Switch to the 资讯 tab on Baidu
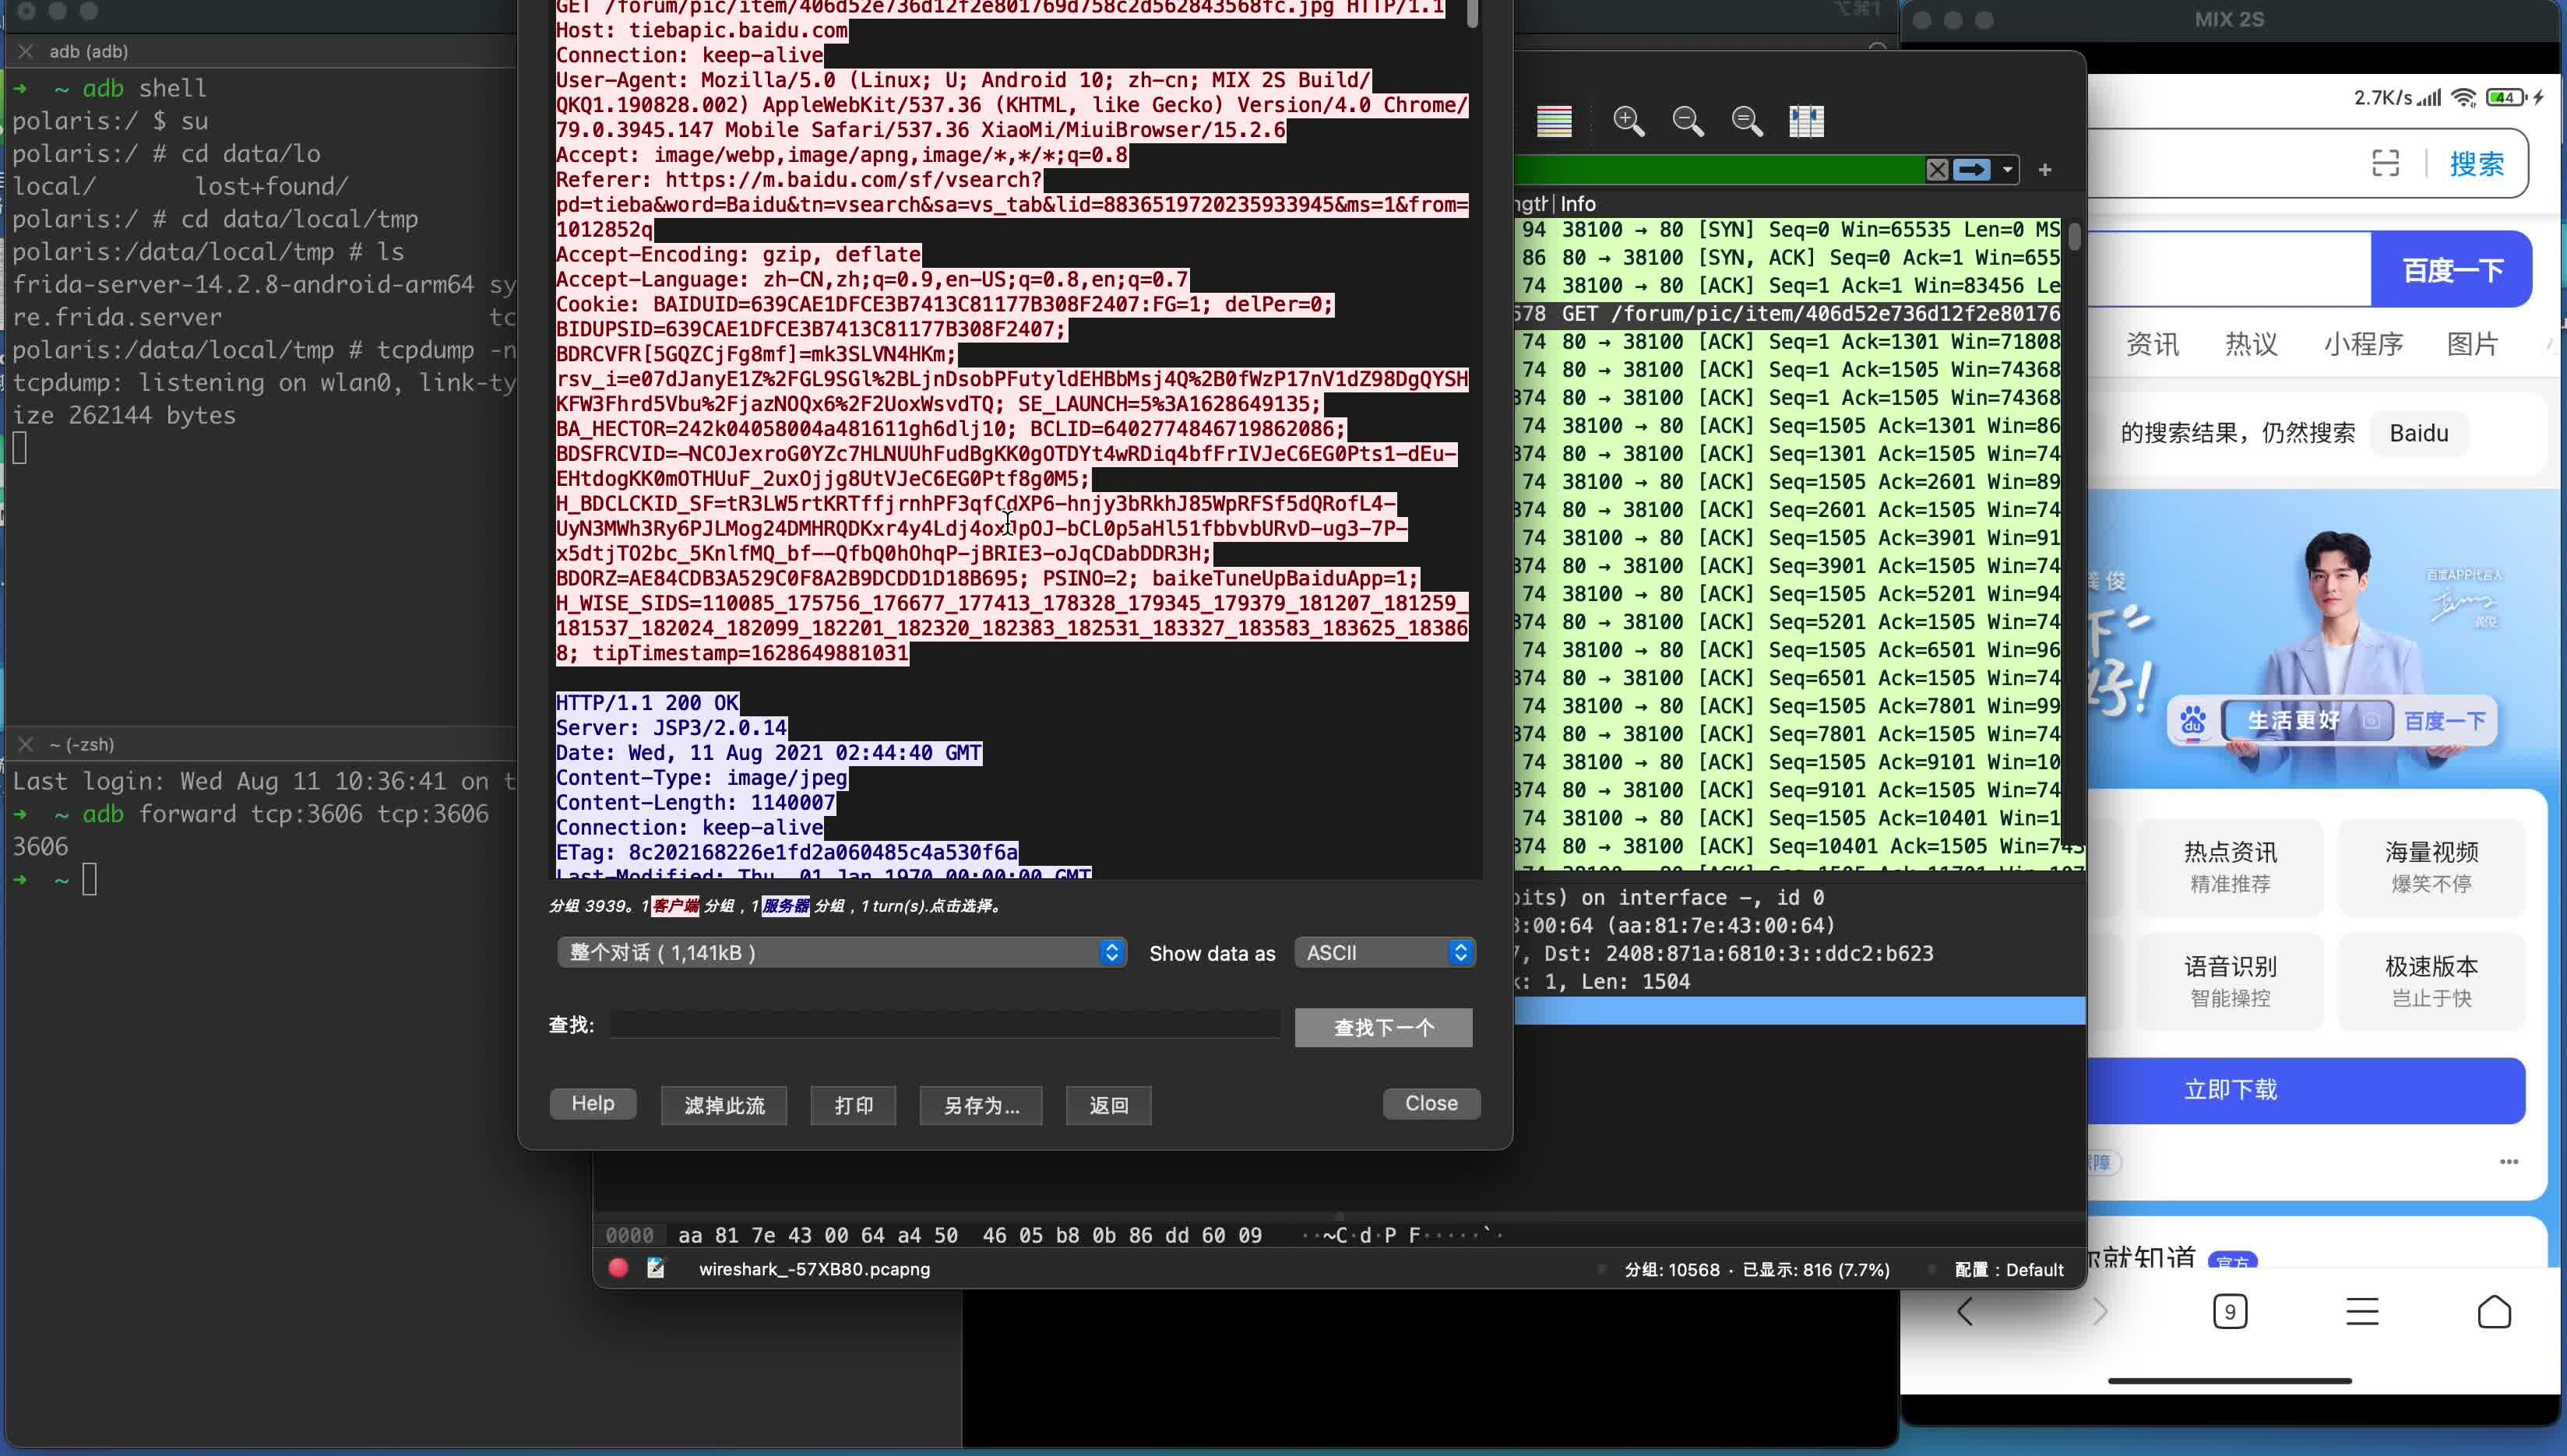The width and height of the screenshot is (2567, 1456). 2152,344
